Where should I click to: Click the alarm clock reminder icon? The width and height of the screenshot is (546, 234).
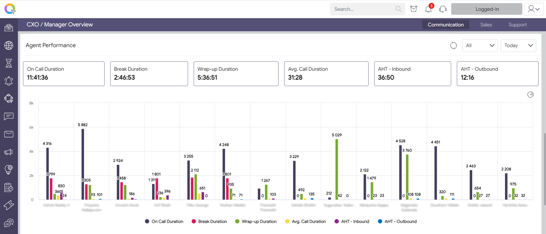(414, 9)
